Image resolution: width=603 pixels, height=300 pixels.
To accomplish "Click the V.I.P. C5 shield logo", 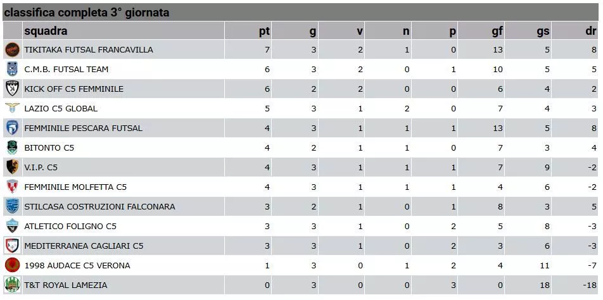I will click(x=12, y=167).
